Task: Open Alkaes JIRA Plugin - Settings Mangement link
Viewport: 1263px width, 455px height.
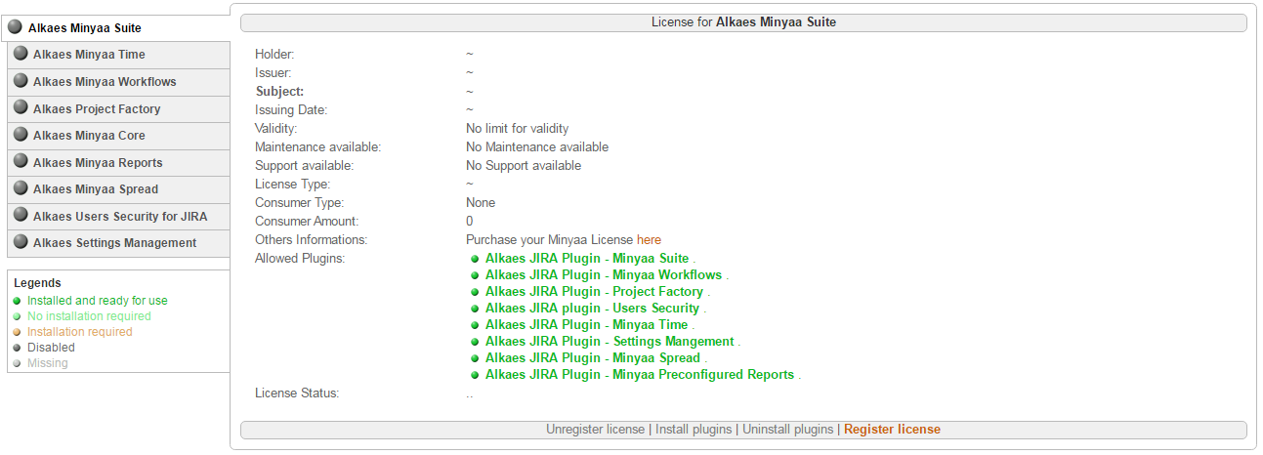Action: (x=610, y=342)
